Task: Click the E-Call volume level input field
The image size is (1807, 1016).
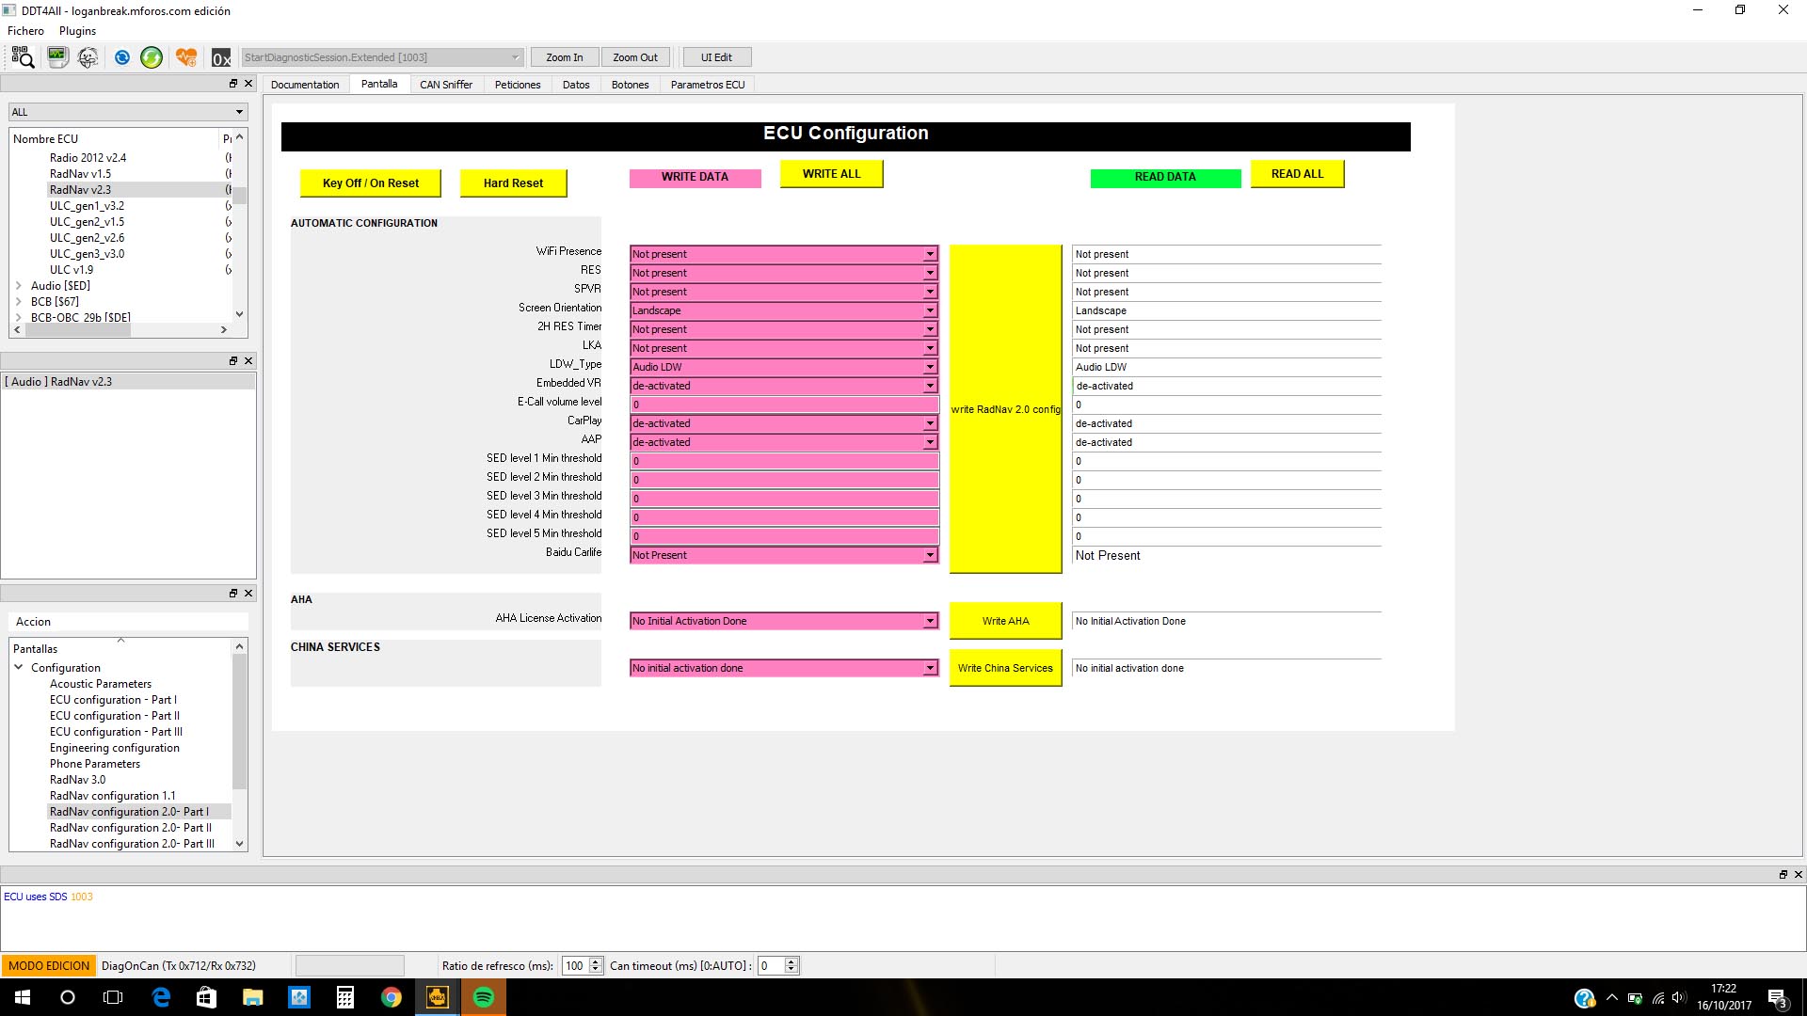Action: 783,405
